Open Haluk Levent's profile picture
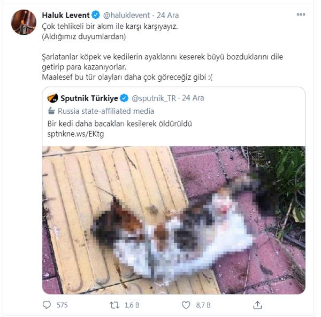Screen dimensions: 321x317 point(24,22)
